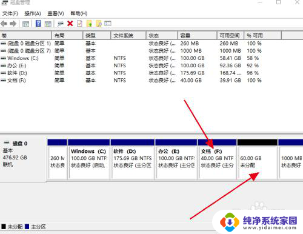Click the 260 MB capacity cell
This screenshot has height=234, width=303.
click(190, 44)
